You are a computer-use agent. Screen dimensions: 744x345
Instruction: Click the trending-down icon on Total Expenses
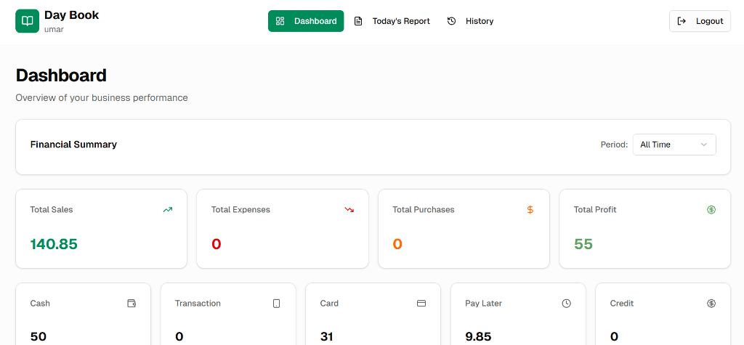point(349,210)
